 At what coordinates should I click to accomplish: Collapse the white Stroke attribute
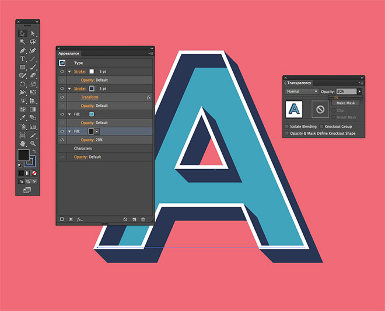[69, 72]
